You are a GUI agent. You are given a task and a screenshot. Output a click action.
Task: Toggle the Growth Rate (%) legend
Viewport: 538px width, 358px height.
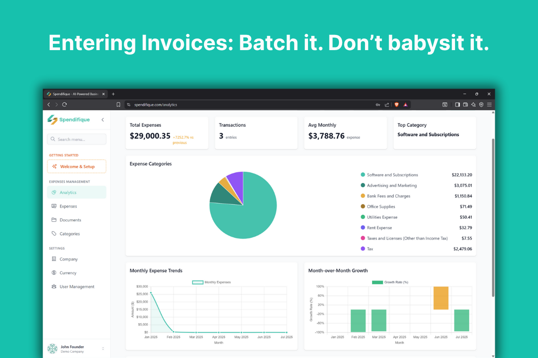coord(390,282)
